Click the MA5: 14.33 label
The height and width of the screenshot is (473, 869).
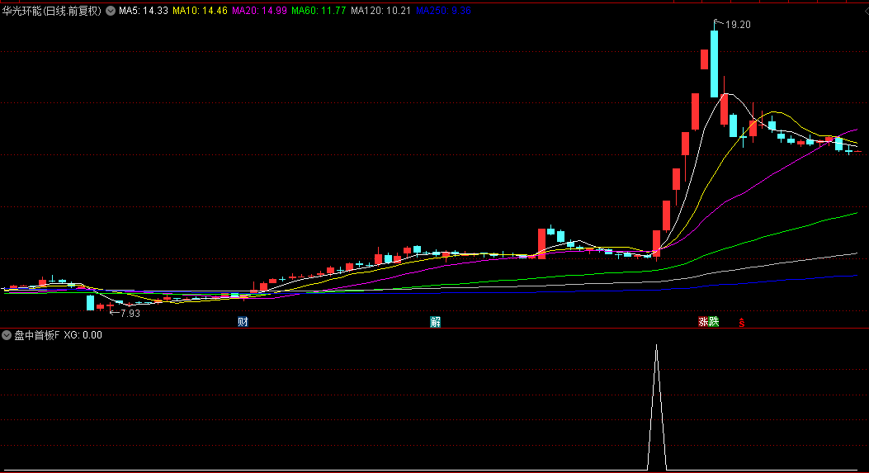[144, 11]
